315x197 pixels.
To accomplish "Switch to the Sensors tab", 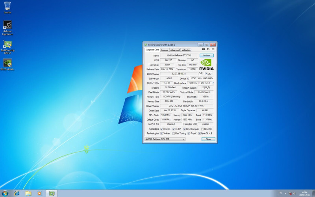I will 164,50.
